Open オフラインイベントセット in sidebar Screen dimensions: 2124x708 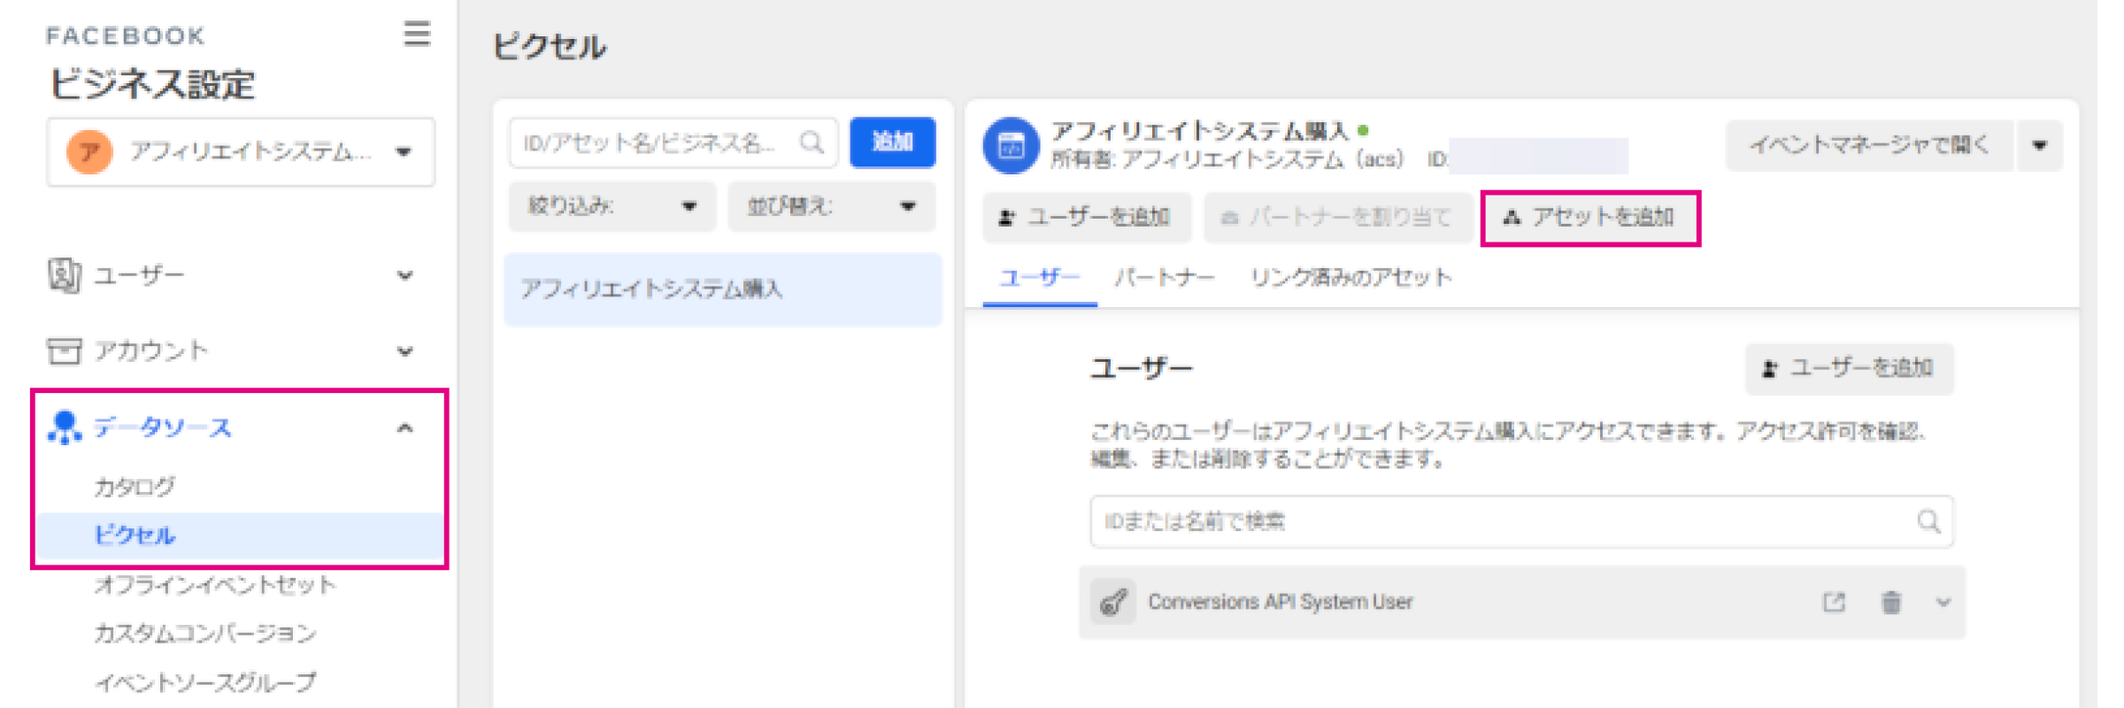click(215, 585)
